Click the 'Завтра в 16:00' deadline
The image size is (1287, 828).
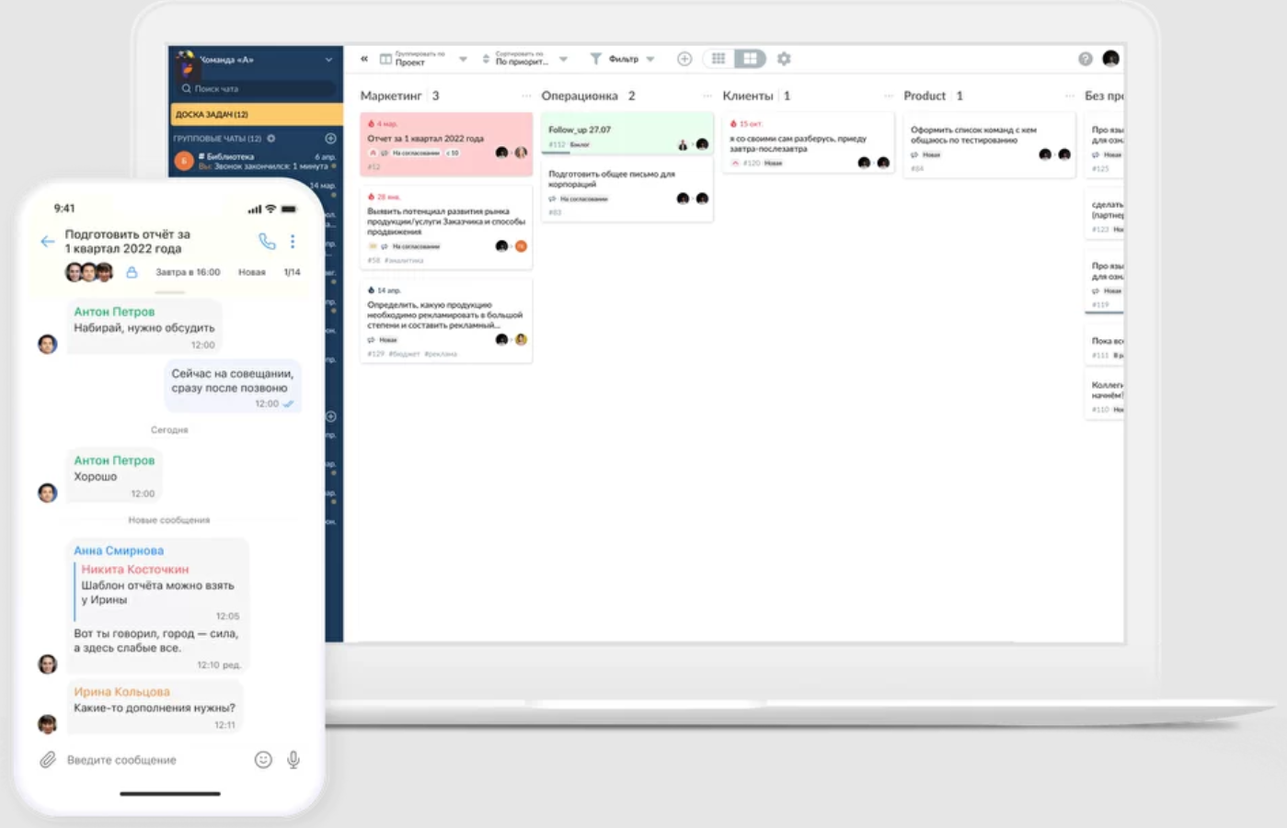click(x=188, y=272)
